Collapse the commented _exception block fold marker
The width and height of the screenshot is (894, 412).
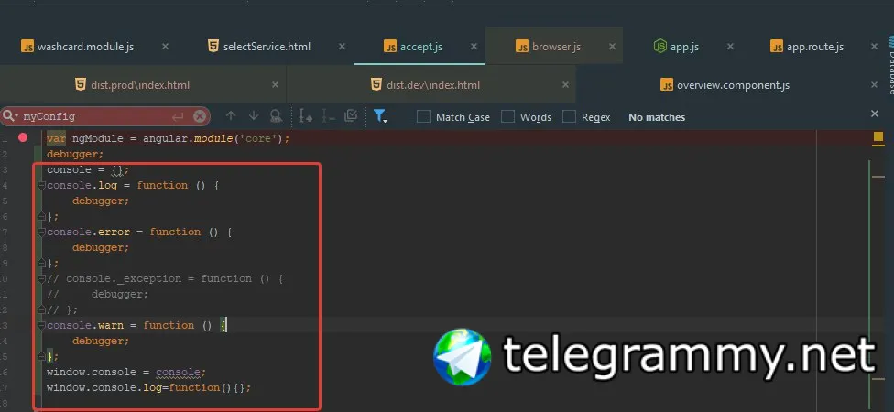[x=41, y=278]
